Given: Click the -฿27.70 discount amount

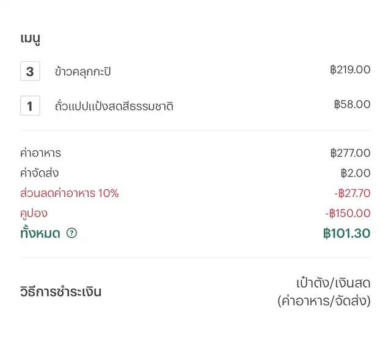Looking at the screenshot, I should point(352,194).
